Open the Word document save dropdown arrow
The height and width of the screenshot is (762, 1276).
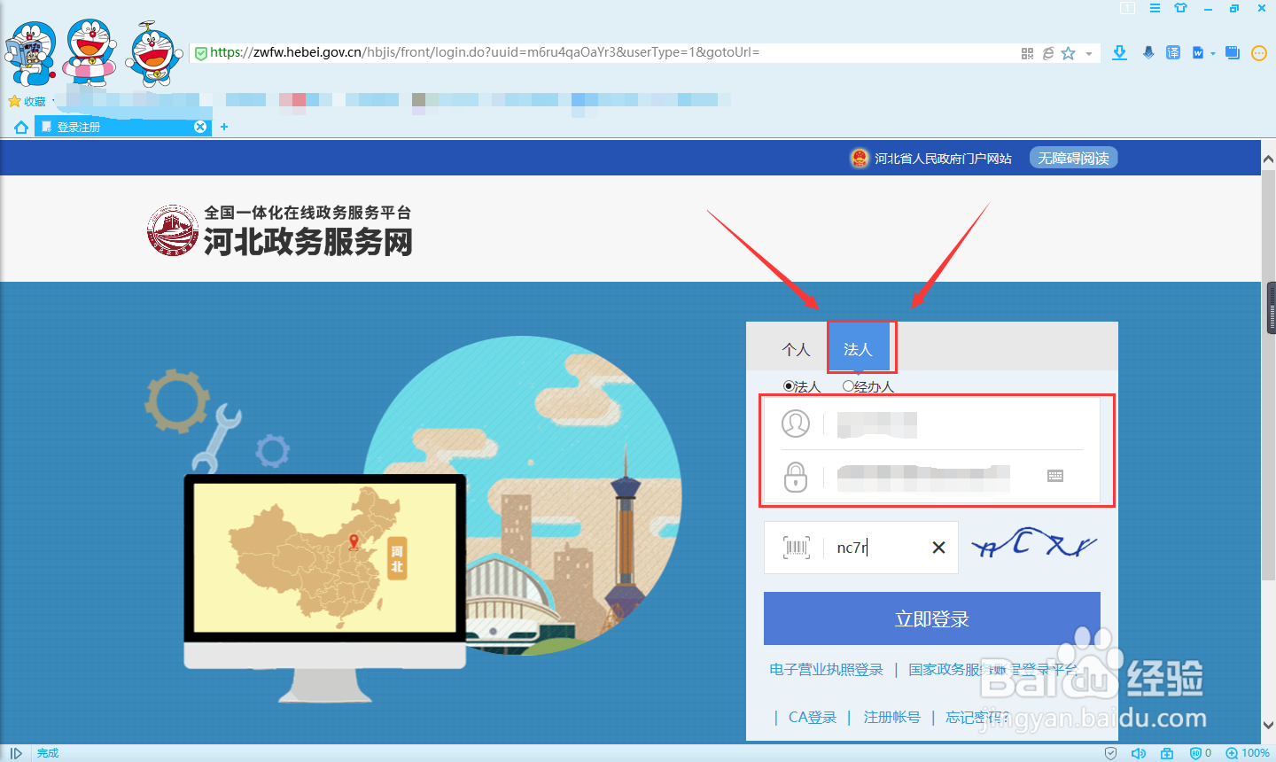(x=1212, y=52)
